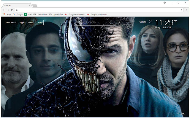Minimize the Chrome window
This screenshot has height=118, width=190.
coord(172,3)
